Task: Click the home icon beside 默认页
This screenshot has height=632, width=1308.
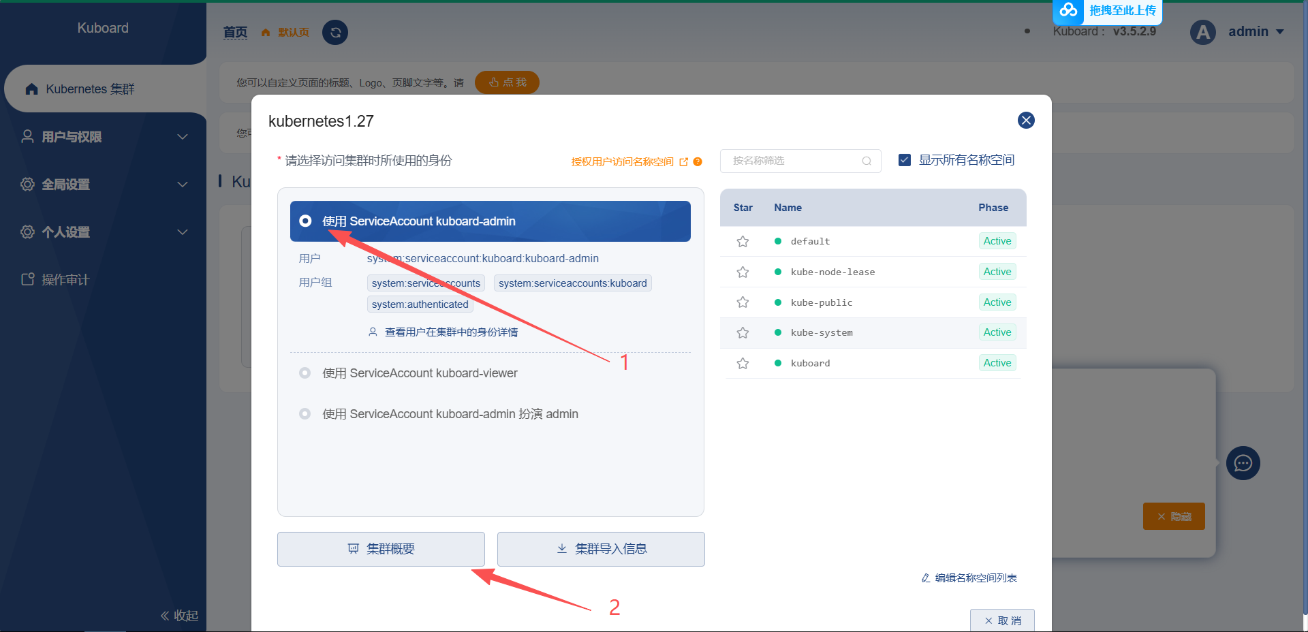Action: pyautogui.click(x=266, y=33)
